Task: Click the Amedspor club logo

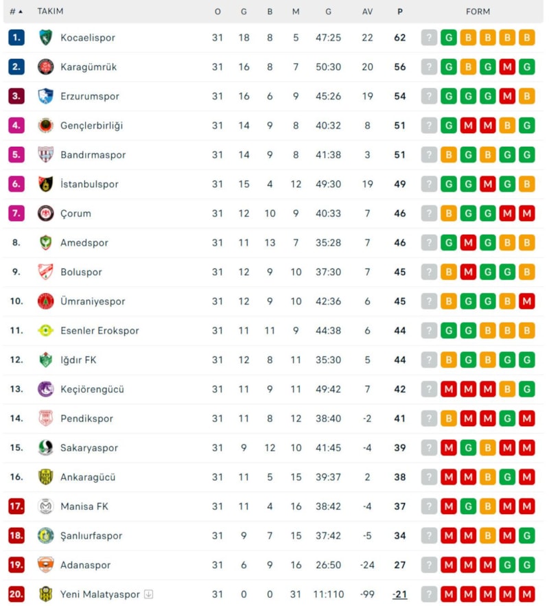Action: click(45, 242)
